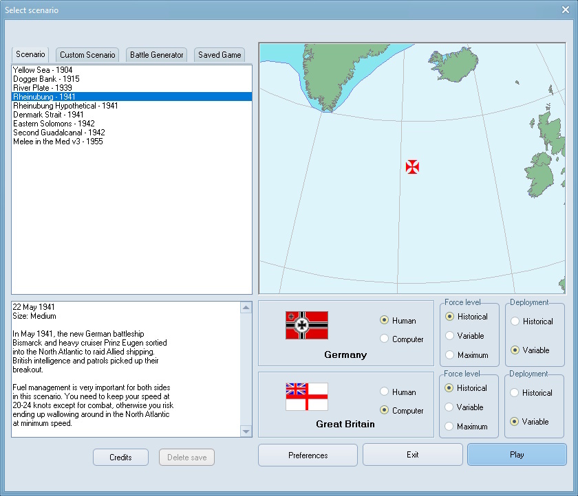578x496 pixels.
Task: Click the red cross marker on map
Action: pyautogui.click(x=412, y=167)
